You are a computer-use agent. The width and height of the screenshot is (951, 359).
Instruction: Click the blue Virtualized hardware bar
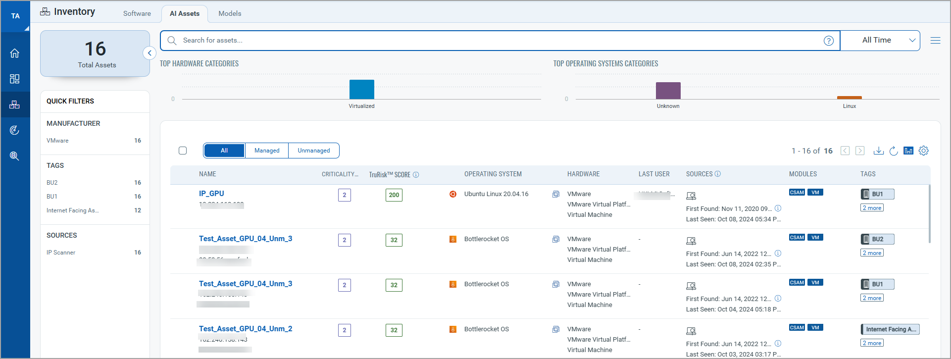pos(361,90)
